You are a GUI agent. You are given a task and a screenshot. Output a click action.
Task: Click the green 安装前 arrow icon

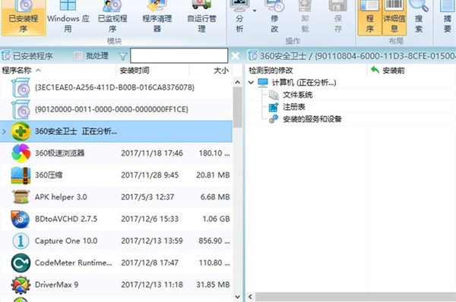[x=375, y=70]
